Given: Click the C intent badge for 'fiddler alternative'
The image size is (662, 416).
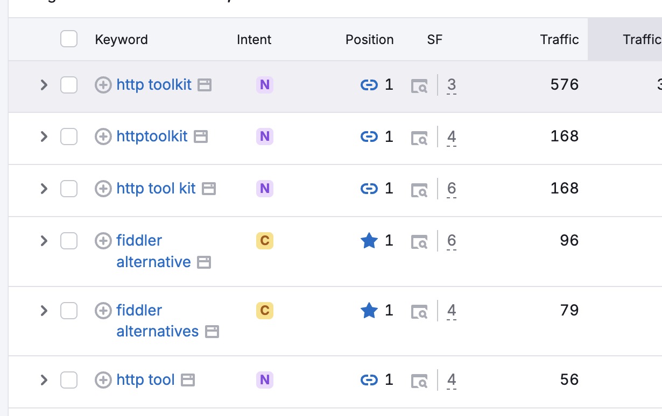Looking at the screenshot, I should [264, 241].
